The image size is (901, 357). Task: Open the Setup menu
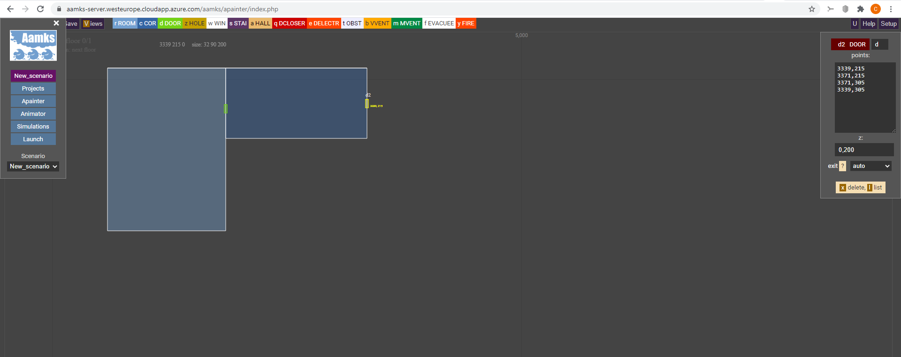point(888,23)
